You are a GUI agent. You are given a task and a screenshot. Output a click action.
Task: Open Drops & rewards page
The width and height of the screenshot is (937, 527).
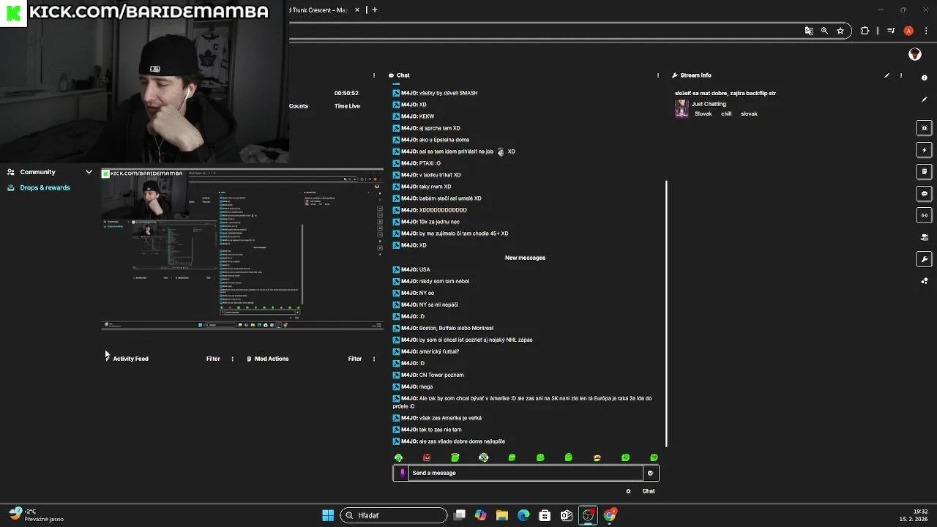point(45,188)
